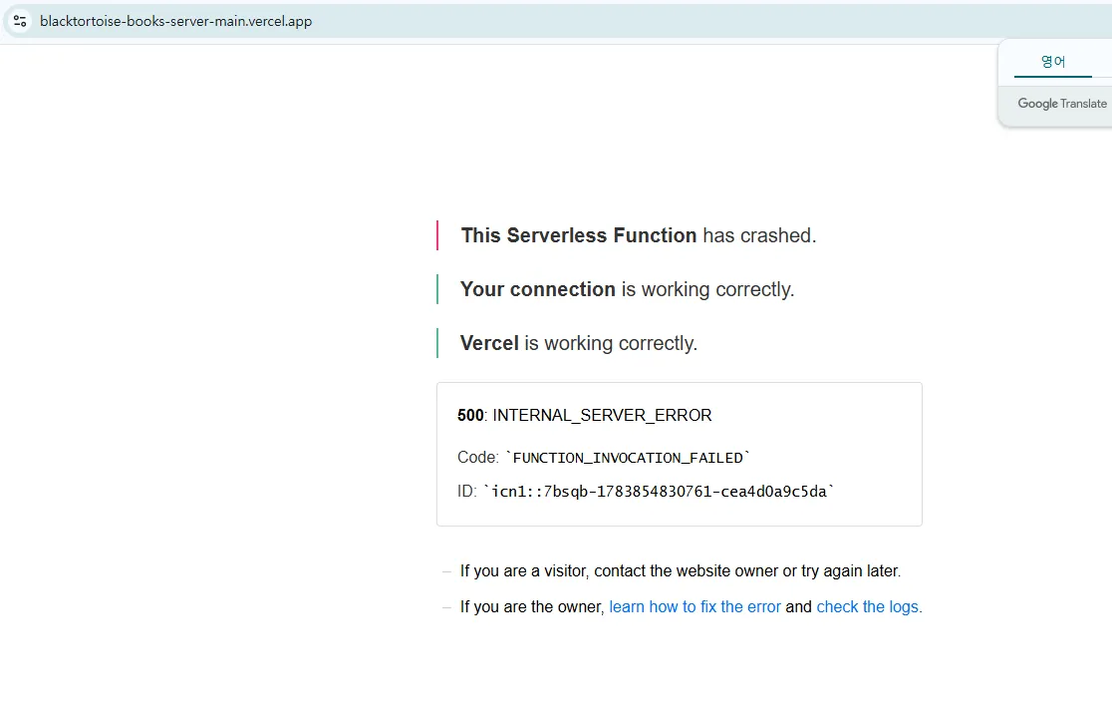Image resolution: width=1112 pixels, height=725 pixels.
Task: Click the dash bullet before owner instructions
Action: coord(446,608)
